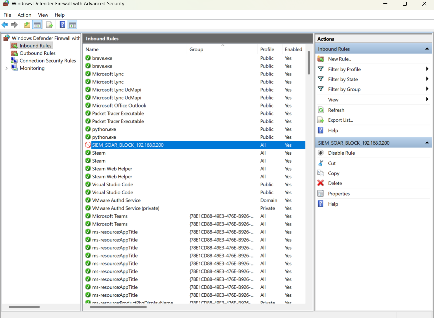The width and height of the screenshot is (434, 318).
Task: Click the New Rule icon in Actions
Action: (x=321, y=59)
